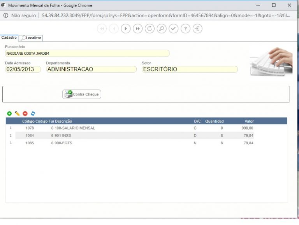Add a new row with green plus
This screenshot has width=299, height=225.
click(x=9, y=113)
